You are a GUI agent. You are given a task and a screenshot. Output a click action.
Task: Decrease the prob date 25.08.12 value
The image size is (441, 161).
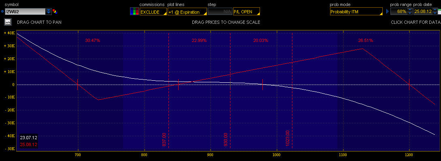pyautogui.click(x=435, y=13)
